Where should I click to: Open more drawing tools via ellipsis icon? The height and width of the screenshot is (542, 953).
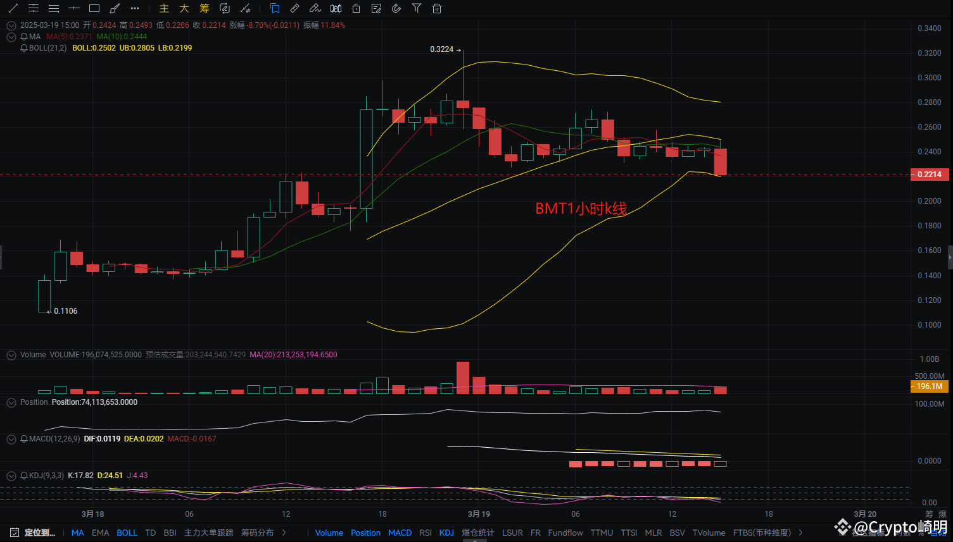coord(134,8)
